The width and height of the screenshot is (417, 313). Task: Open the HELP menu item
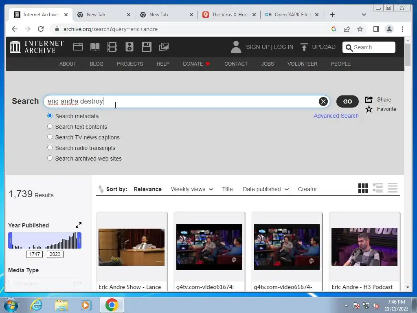click(x=163, y=64)
